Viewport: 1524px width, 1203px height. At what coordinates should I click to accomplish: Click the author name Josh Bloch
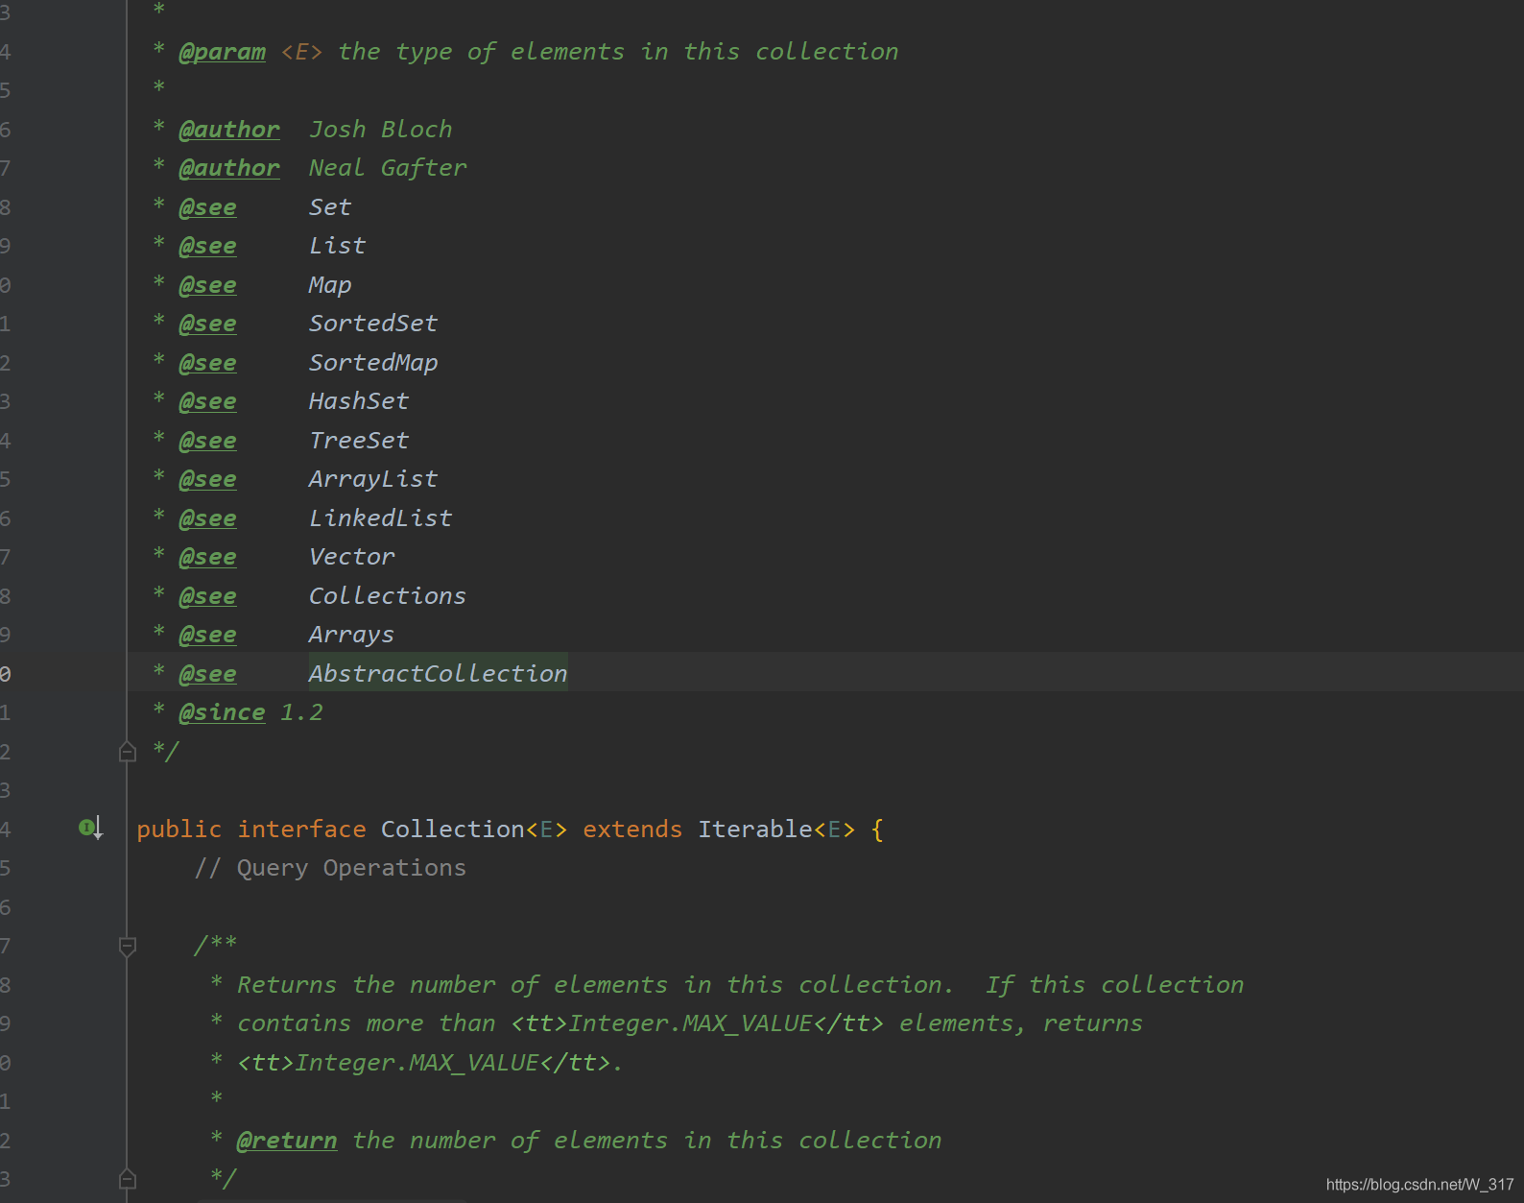(x=380, y=130)
